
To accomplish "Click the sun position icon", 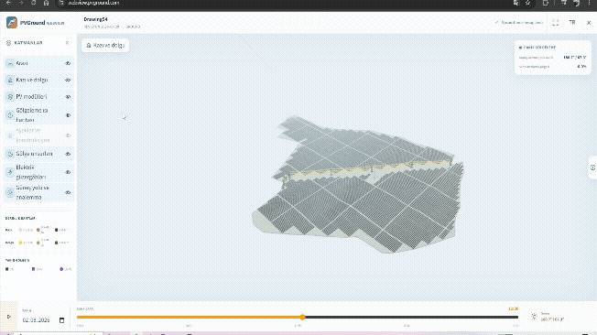I will (534, 317).
